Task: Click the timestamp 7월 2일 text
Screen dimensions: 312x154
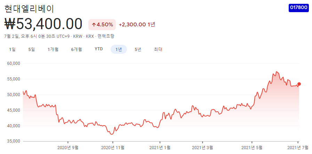Action: click(11, 36)
